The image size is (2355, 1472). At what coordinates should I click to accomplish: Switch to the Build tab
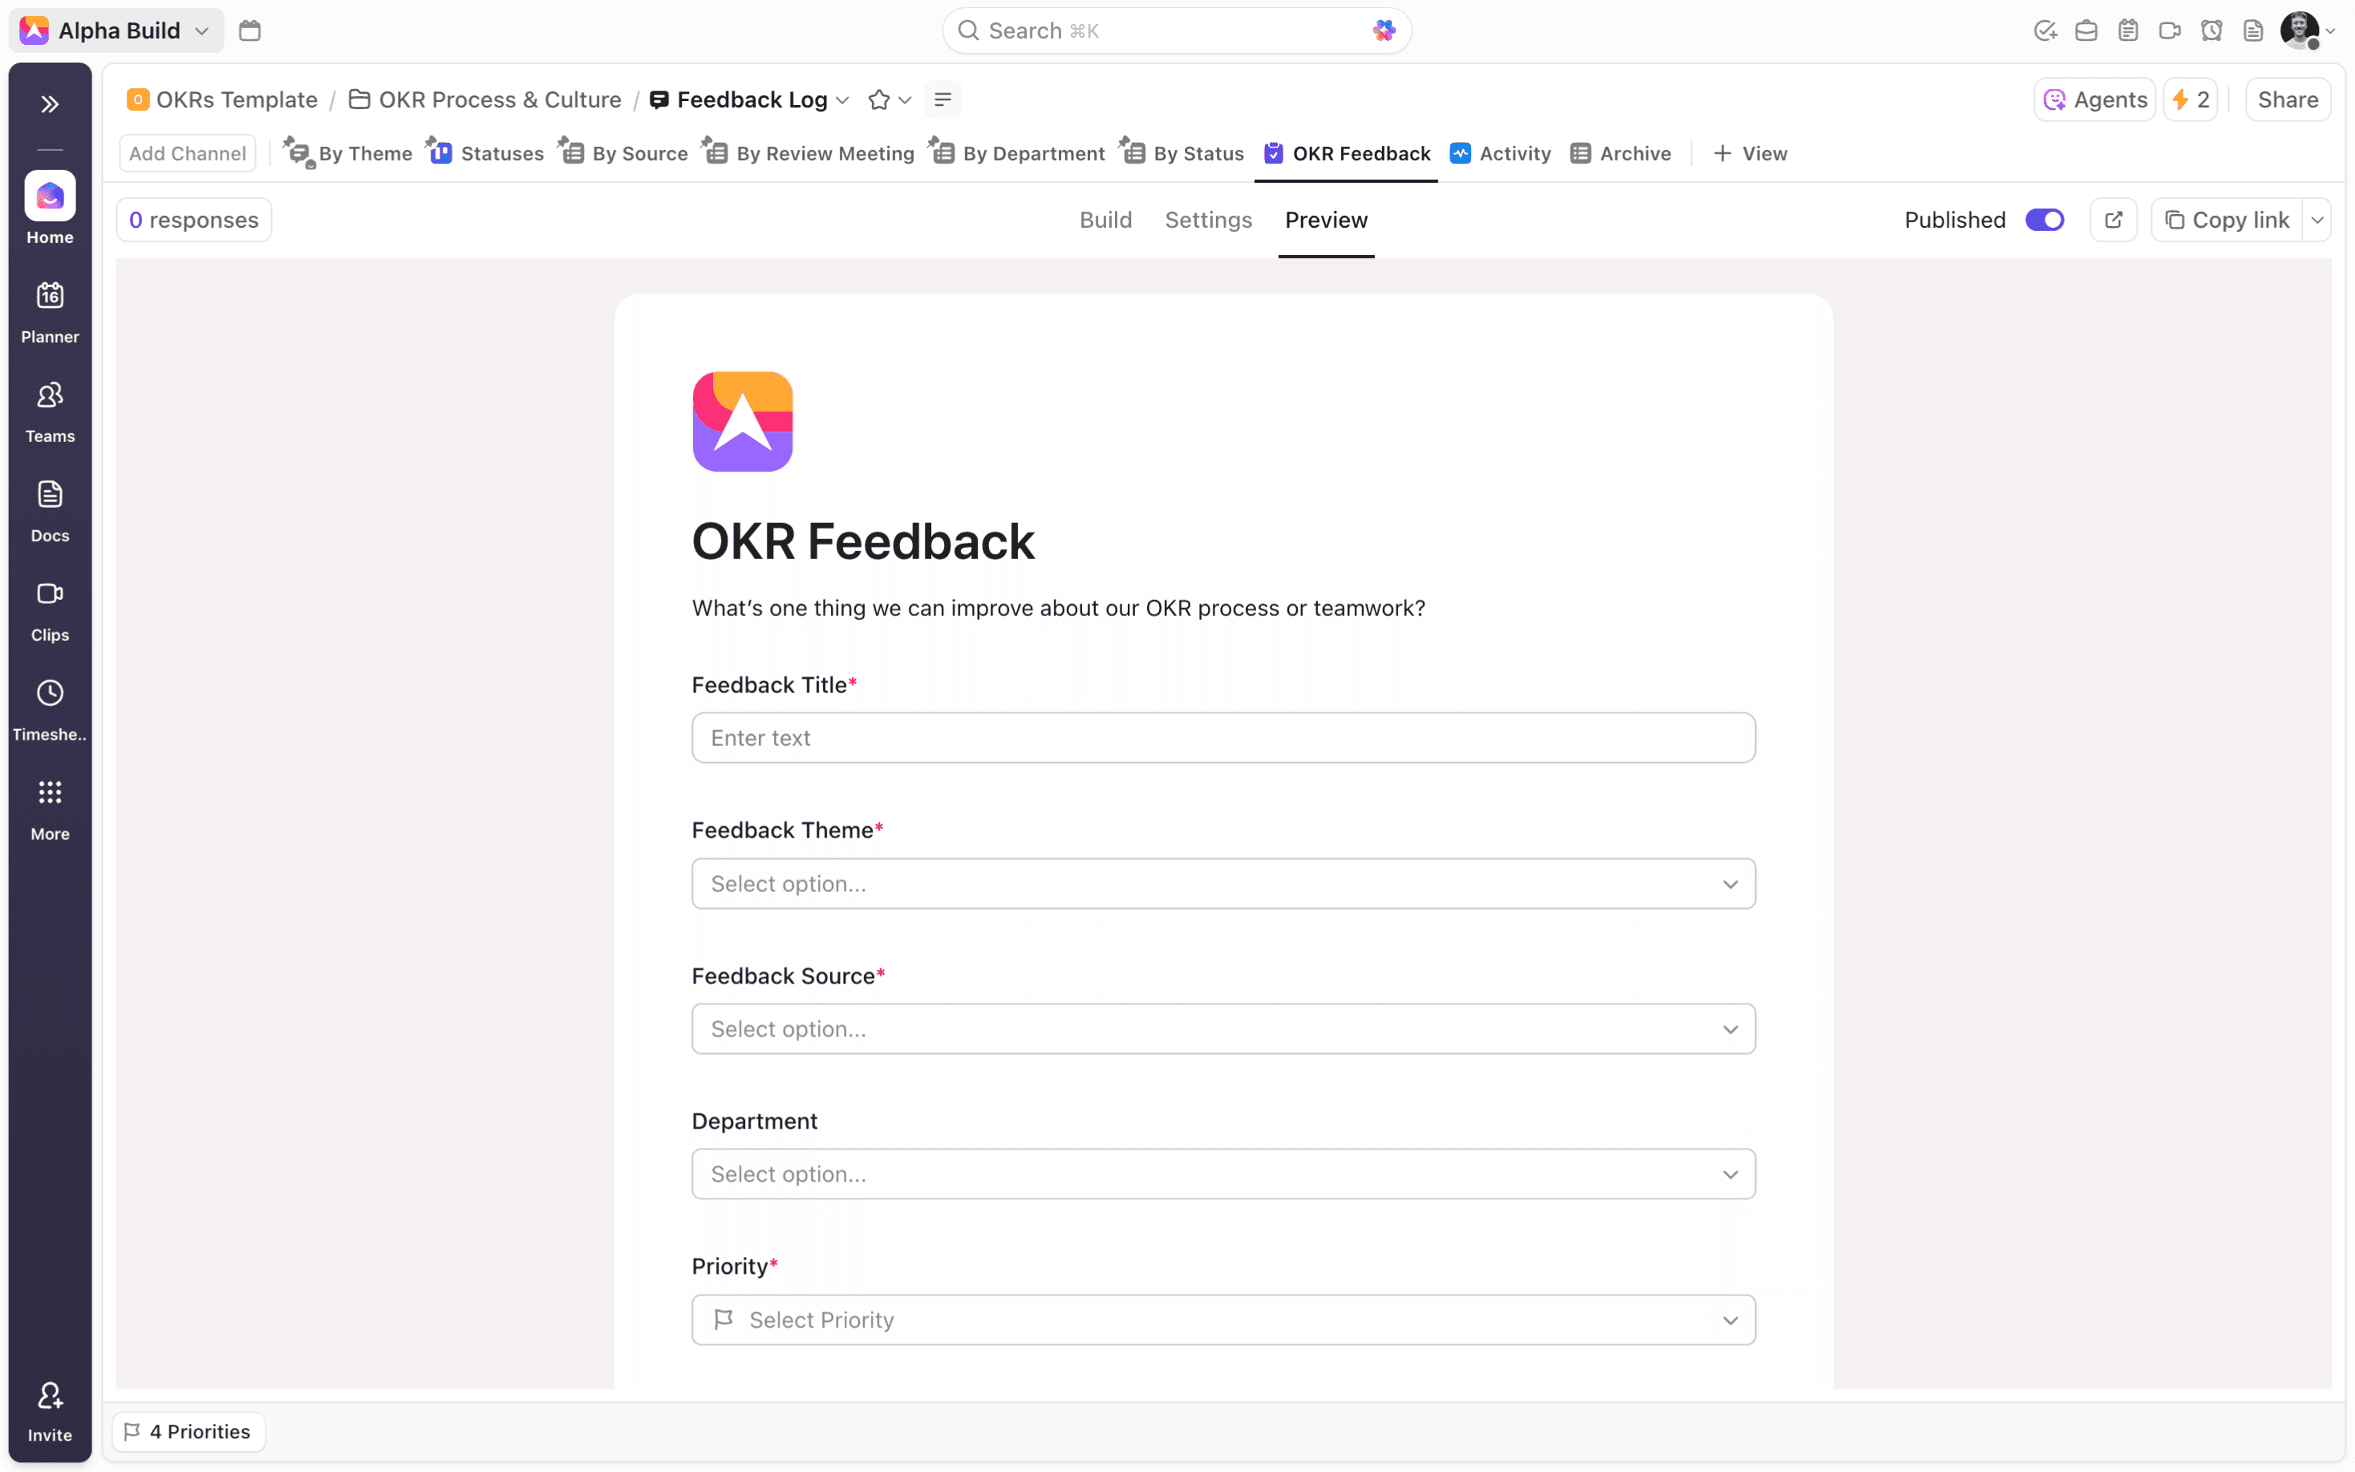click(1105, 220)
